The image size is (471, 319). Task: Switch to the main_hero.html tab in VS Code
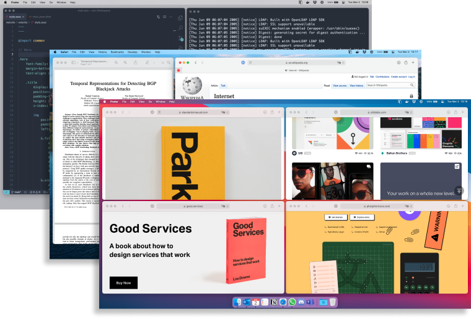[40, 17]
